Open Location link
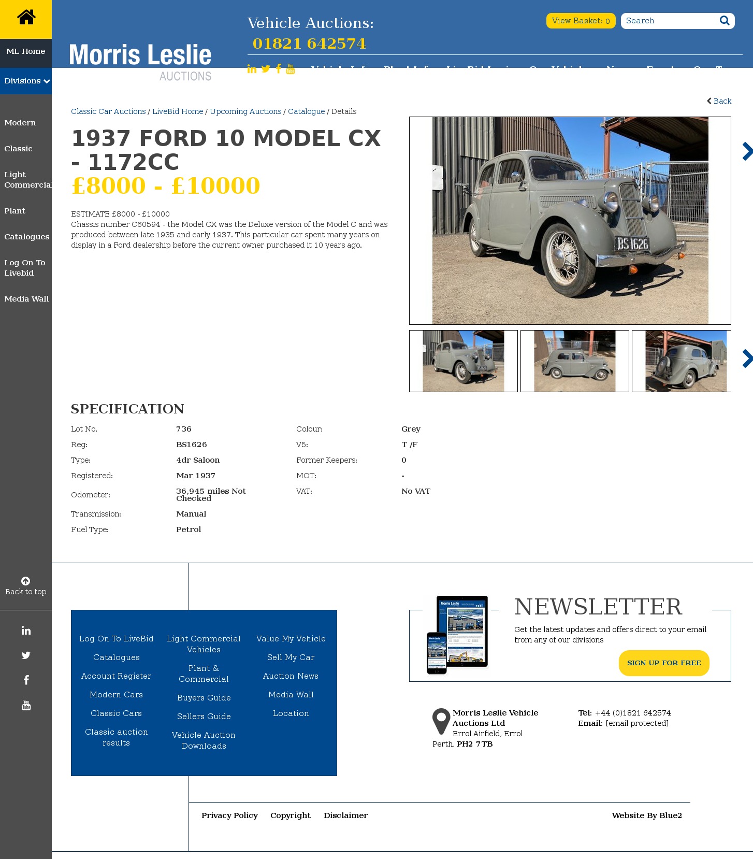The width and height of the screenshot is (753, 859). [291, 713]
